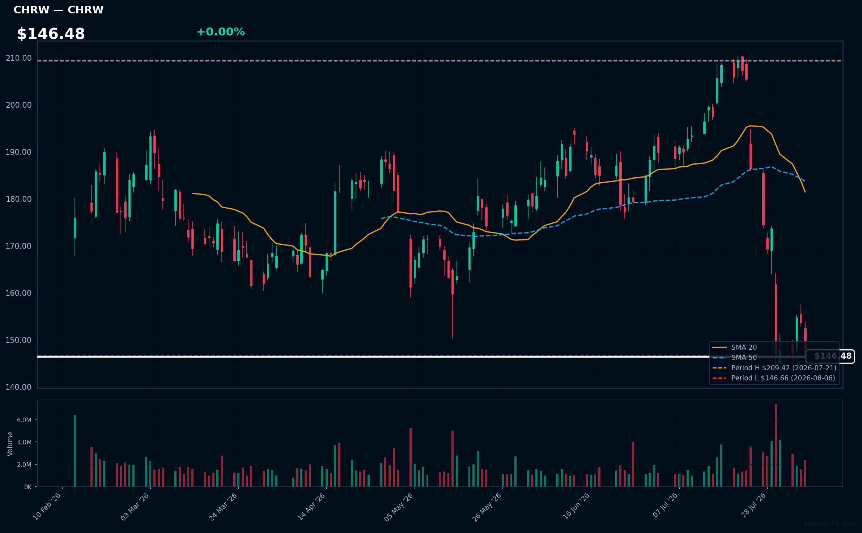Click the 6.0M volume axis label
This screenshot has height=533, width=862.
(x=24, y=420)
